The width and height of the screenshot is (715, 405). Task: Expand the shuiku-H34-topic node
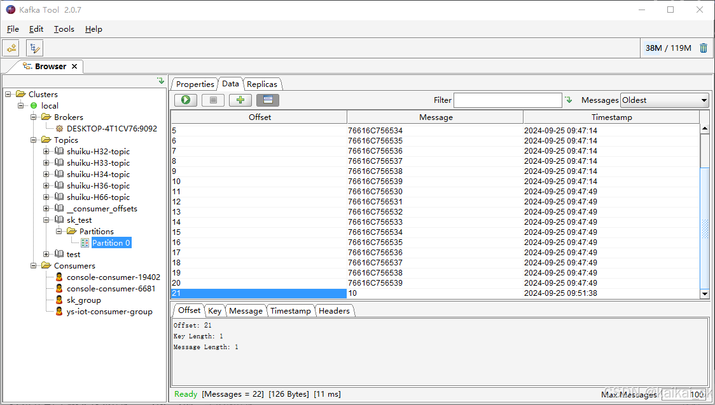[46, 175]
